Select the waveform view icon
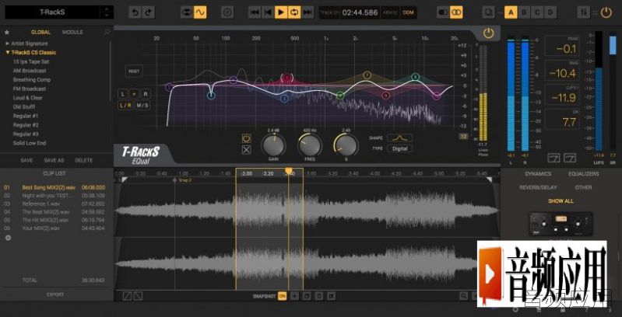Screen dimensions: 622x317 click(200, 12)
